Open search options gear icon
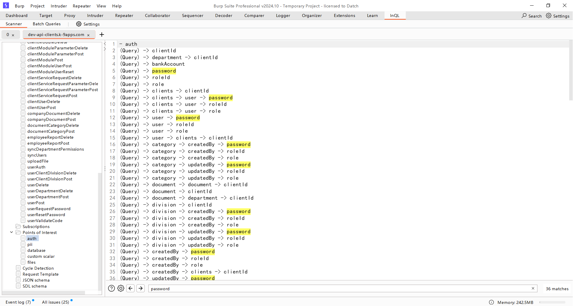Image resolution: width=573 pixels, height=306 pixels. [x=121, y=288]
